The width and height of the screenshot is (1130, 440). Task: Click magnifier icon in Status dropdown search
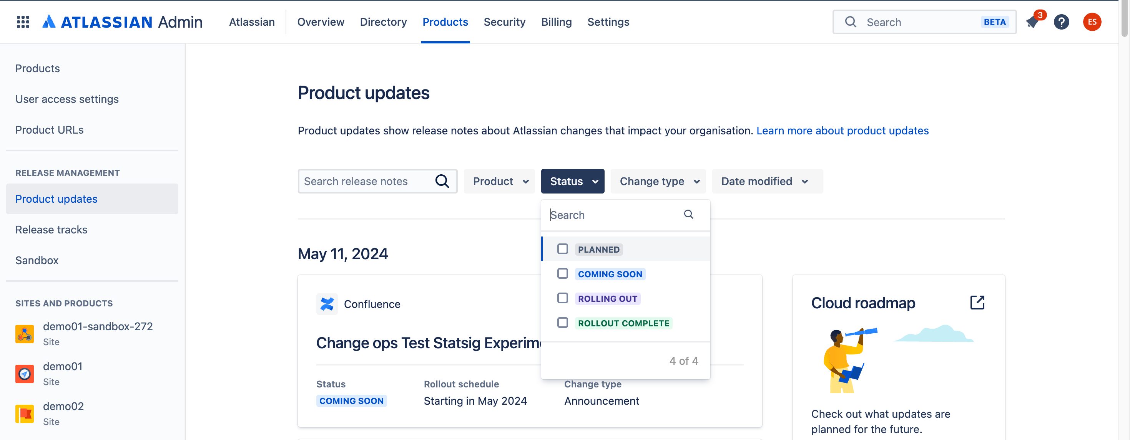tap(688, 214)
